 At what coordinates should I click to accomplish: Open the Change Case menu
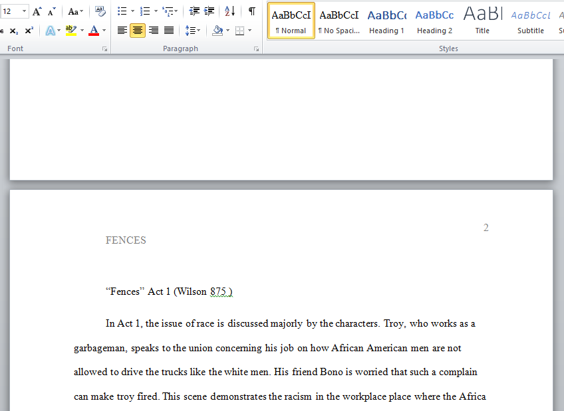coord(76,11)
